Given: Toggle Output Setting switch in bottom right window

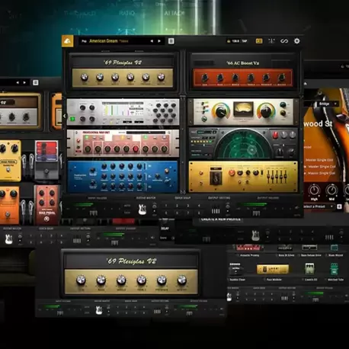Looking at the screenshot, I should click(x=293, y=296).
